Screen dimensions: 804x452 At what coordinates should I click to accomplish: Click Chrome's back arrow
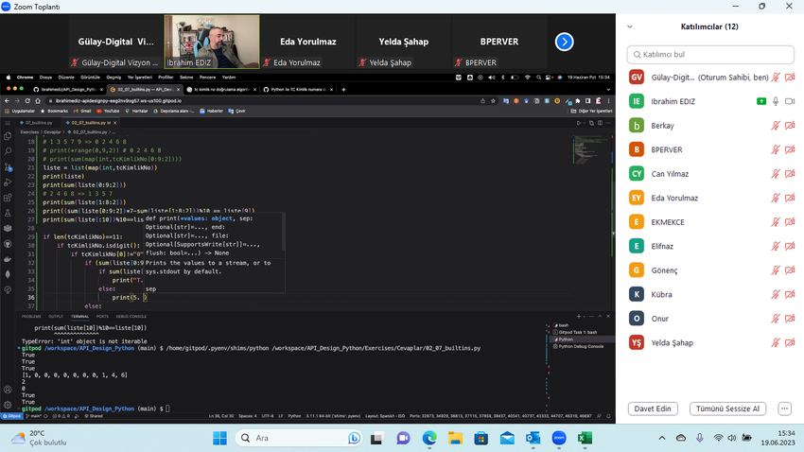pos(7,101)
